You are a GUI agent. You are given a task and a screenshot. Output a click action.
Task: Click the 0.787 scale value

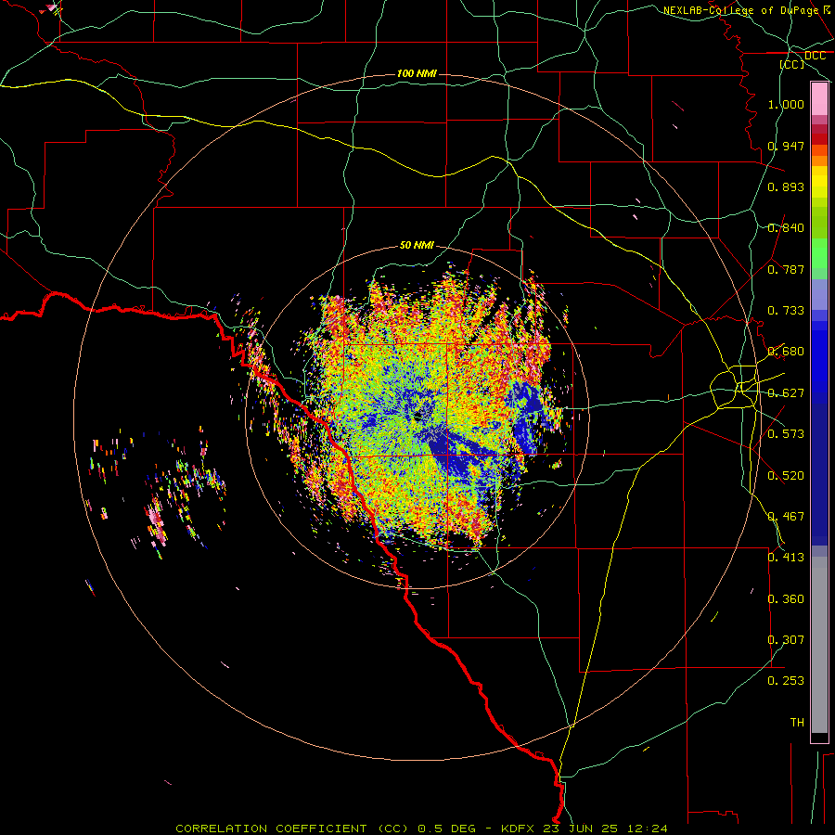(x=786, y=269)
